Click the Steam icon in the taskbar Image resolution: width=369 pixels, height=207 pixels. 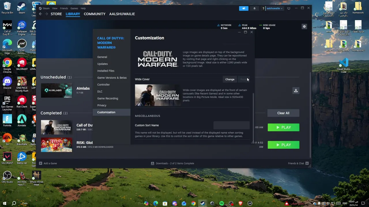click(203, 204)
